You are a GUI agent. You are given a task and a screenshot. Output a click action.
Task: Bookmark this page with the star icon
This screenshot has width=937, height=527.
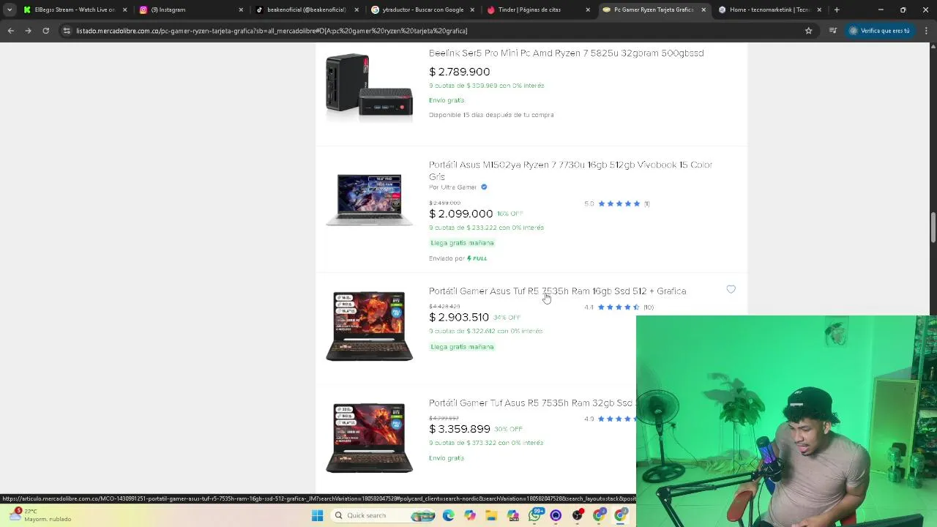pos(808,31)
